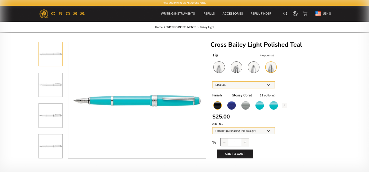Open the Writing Instruments menu
Image resolution: width=369 pixels, height=172 pixels.
[x=178, y=14]
